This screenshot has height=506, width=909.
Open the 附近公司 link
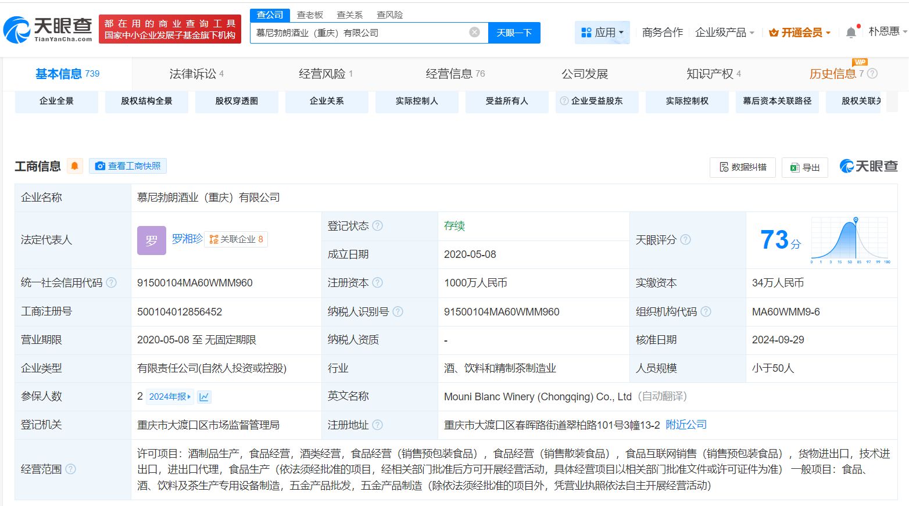(686, 425)
